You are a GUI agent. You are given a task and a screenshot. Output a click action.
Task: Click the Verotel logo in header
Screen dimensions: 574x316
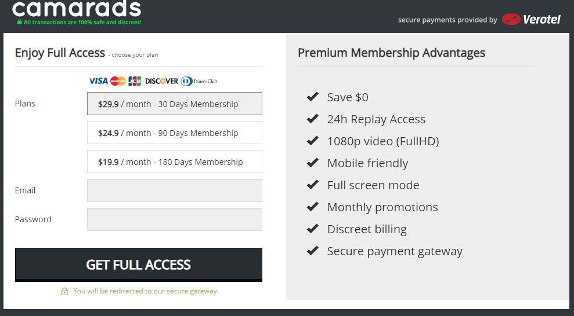tap(531, 19)
